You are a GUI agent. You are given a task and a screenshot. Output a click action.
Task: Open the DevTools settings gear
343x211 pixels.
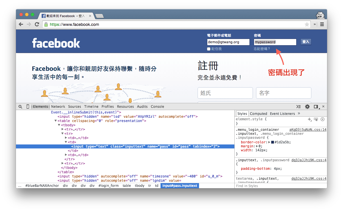[x=307, y=106]
